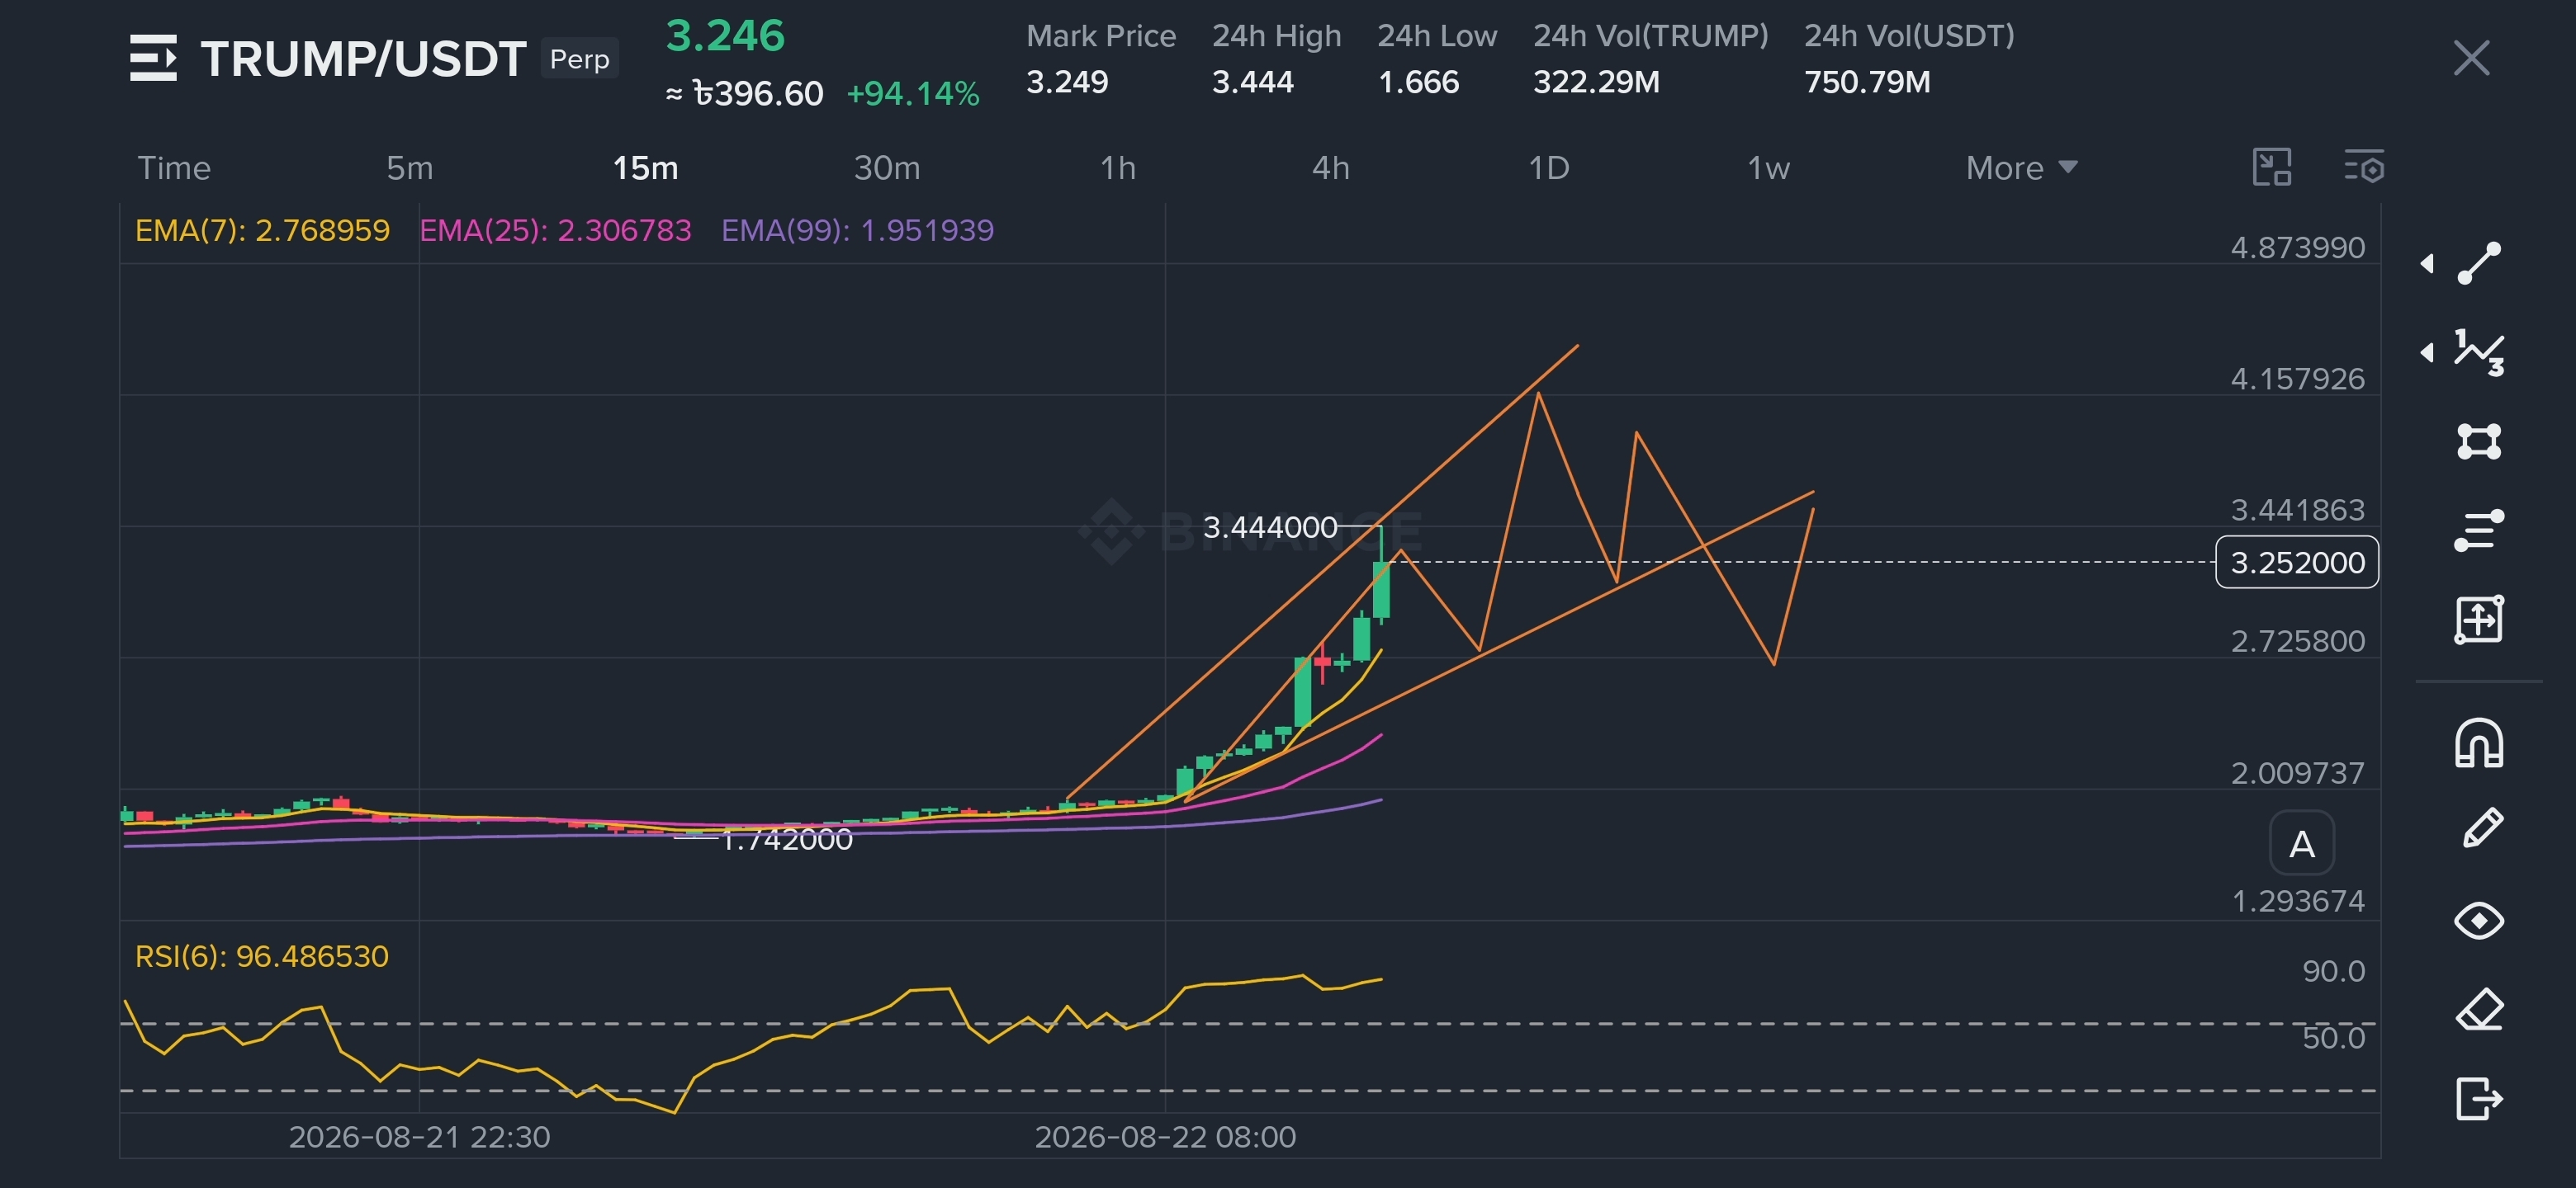Screen dimensions: 2576x1188
Task: Click the 2026-08-21 22:30 time label
Action: point(419,1137)
